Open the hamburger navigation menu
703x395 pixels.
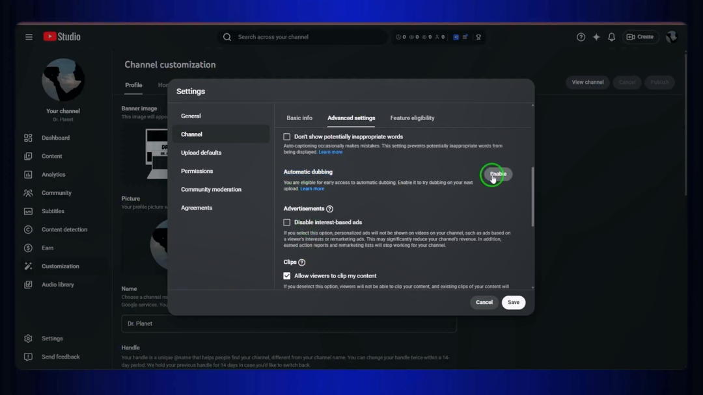click(29, 37)
